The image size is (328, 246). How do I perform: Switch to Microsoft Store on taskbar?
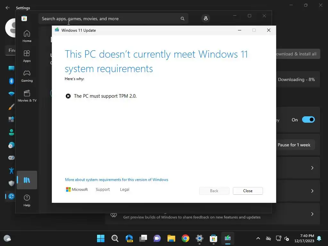point(213,238)
